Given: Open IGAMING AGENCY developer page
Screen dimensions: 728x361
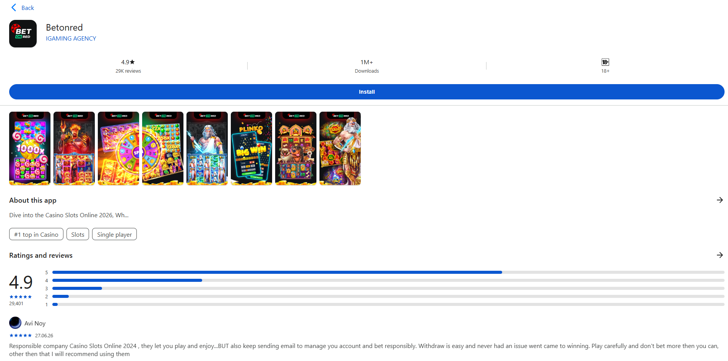Looking at the screenshot, I should 71,39.
